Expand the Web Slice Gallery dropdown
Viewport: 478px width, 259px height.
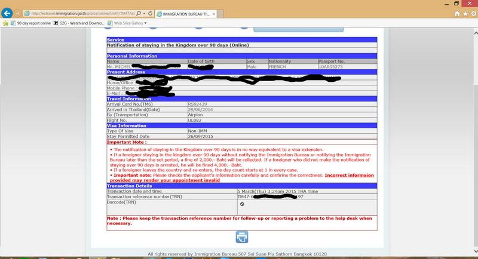(145, 23)
